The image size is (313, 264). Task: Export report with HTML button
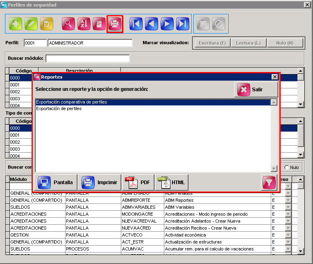172,183
